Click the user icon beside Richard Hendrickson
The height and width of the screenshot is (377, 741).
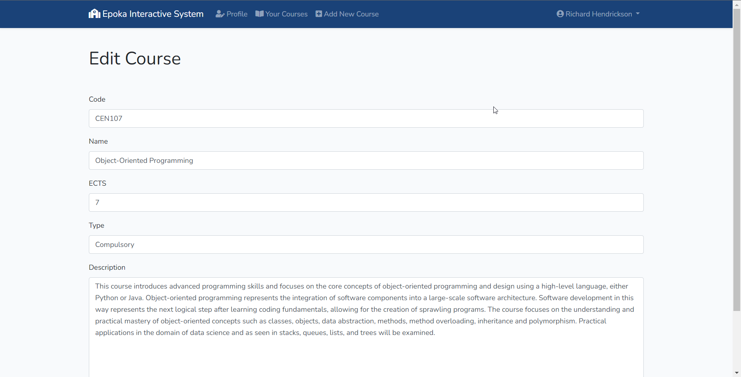coord(560,14)
